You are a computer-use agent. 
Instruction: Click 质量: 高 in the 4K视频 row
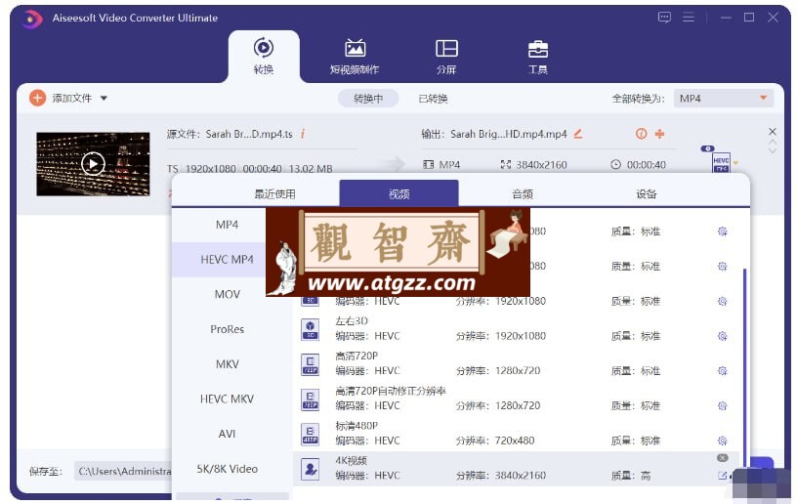631,476
